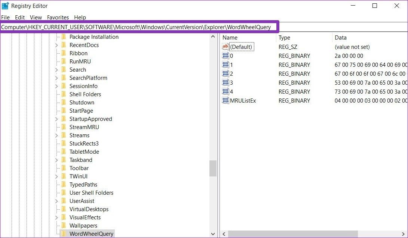
Task: Click the Toolbar folder icon
Action: coord(64,168)
